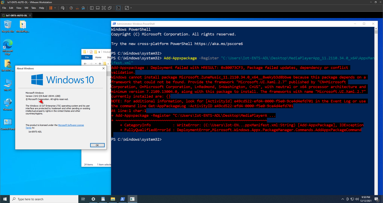Click the stretch guest display icon
This screenshot has height=203, width=383.
coord(127,8)
